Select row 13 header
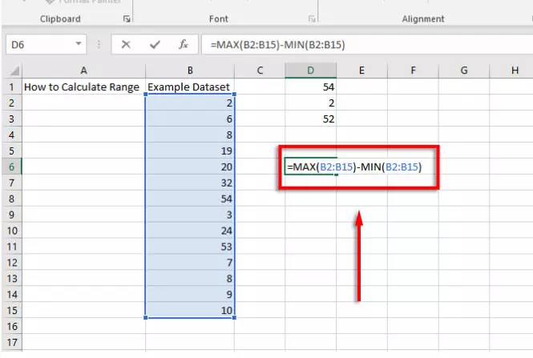This screenshot has height=358, width=533. pyautogui.click(x=12, y=279)
